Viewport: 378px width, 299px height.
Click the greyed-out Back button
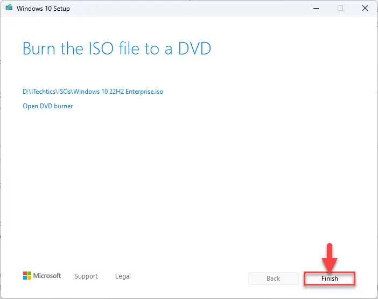pyautogui.click(x=274, y=279)
